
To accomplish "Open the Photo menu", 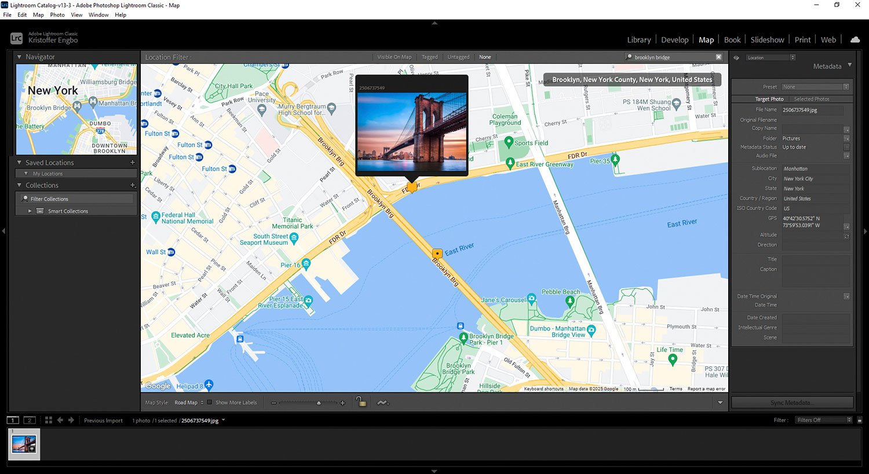I will tap(57, 15).
